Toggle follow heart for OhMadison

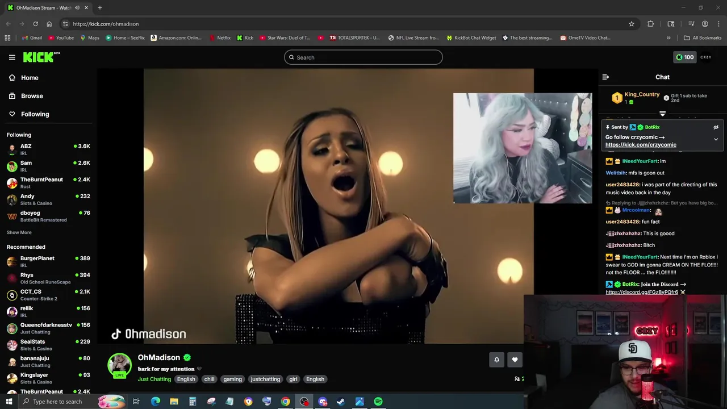pyautogui.click(x=515, y=360)
